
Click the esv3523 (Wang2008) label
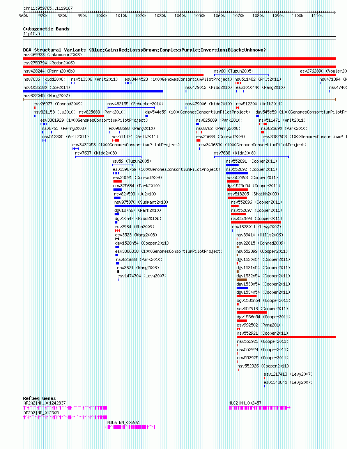136,235
